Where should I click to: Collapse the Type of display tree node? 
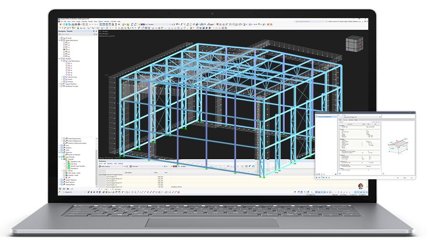(59, 157)
